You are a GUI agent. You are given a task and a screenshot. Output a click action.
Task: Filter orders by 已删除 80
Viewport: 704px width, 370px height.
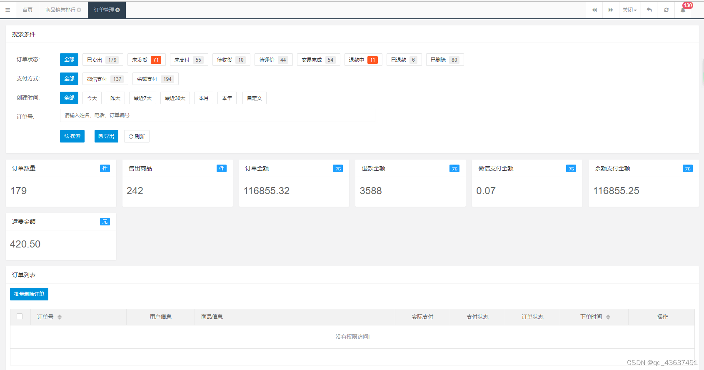(x=445, y=60)
